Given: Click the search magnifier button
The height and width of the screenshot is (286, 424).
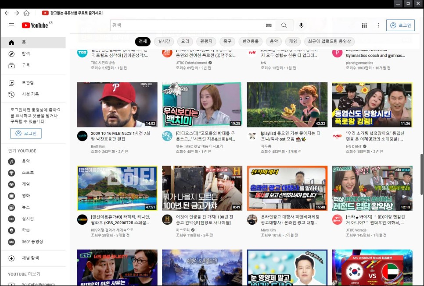Looking at the screenshot, I should (284, 25).
